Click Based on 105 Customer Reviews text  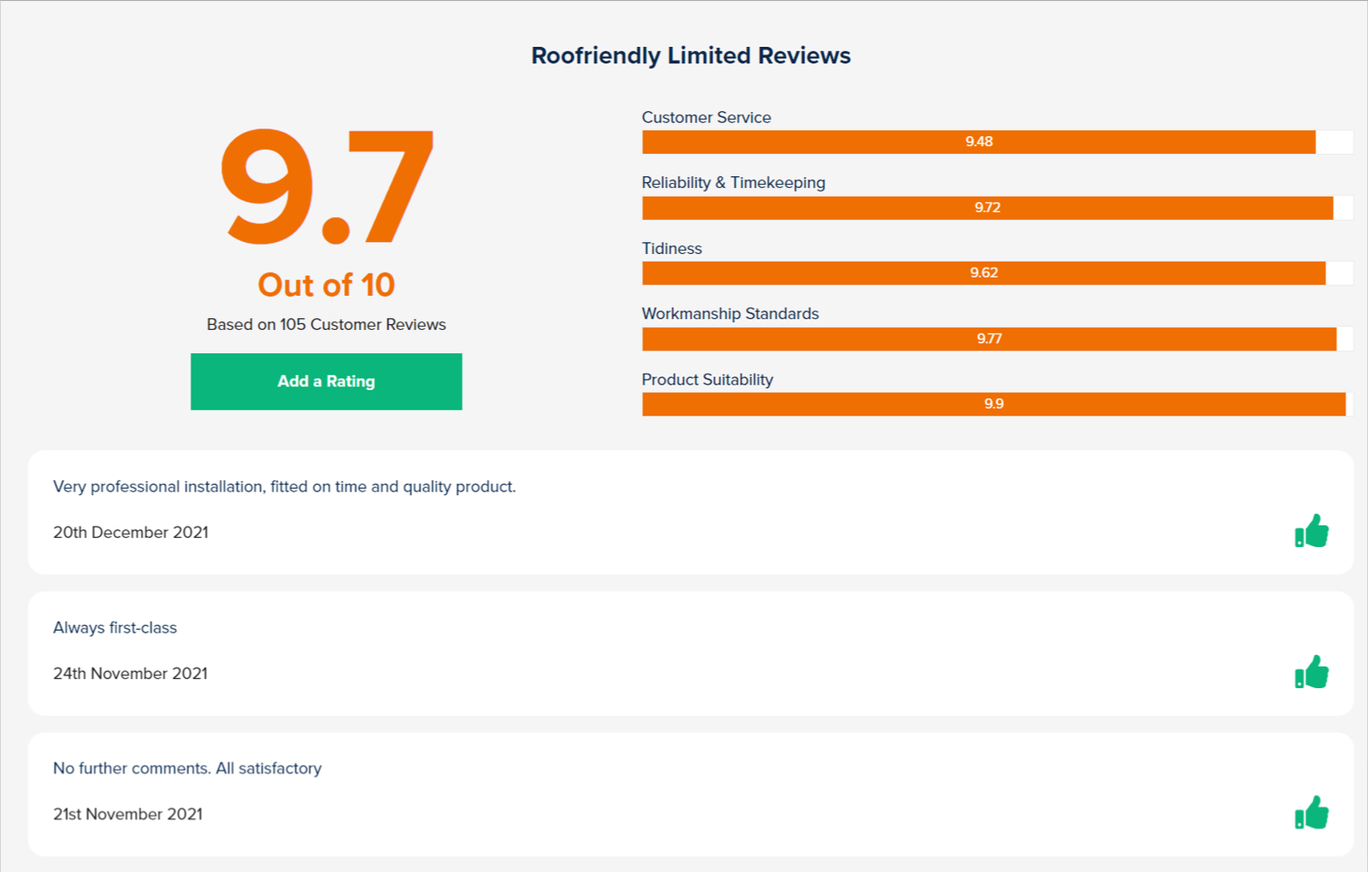pyautogui.click(x=327, y=325)
